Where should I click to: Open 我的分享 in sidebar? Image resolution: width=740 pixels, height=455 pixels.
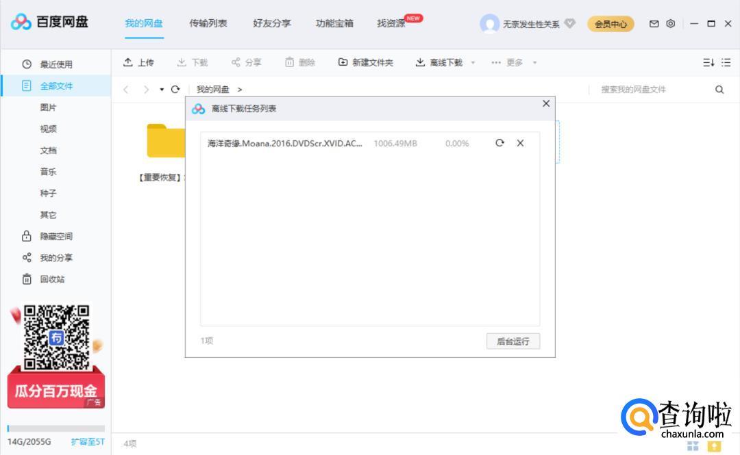(x=56, y=258)
